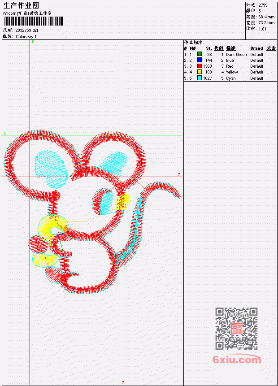Click the 颜色: 5 color count

(253, 11)
